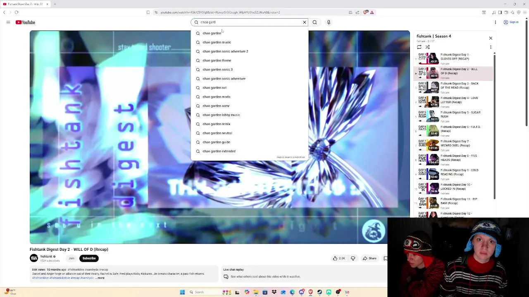
Task: Click the playlist title 'fishtank | Season 4'
Action: (x=434, y=36)
